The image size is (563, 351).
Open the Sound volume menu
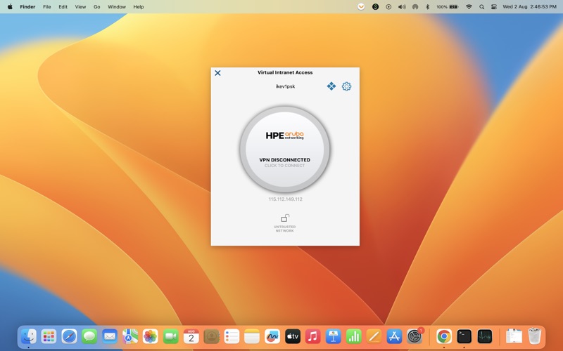402,6
